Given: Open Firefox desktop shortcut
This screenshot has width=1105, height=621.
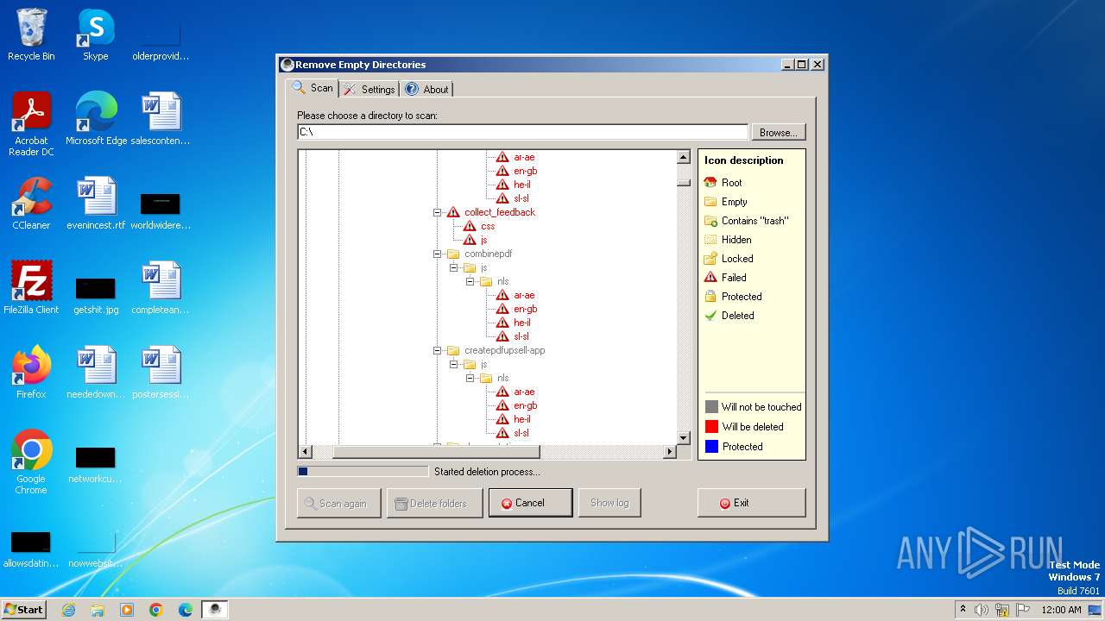Looking at the screenshot, I should 31,372.
